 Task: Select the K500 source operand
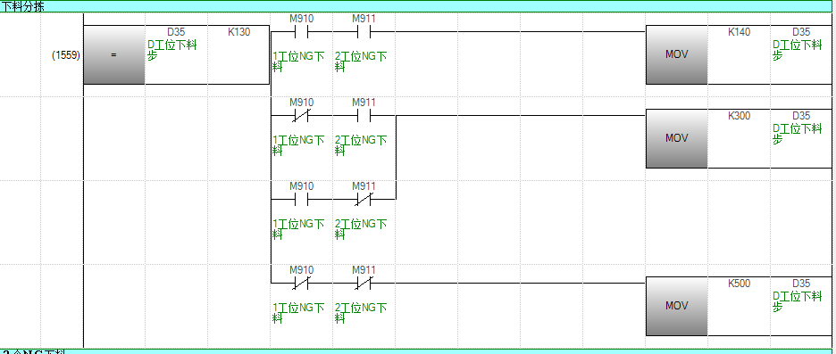(x=739, y=284)
